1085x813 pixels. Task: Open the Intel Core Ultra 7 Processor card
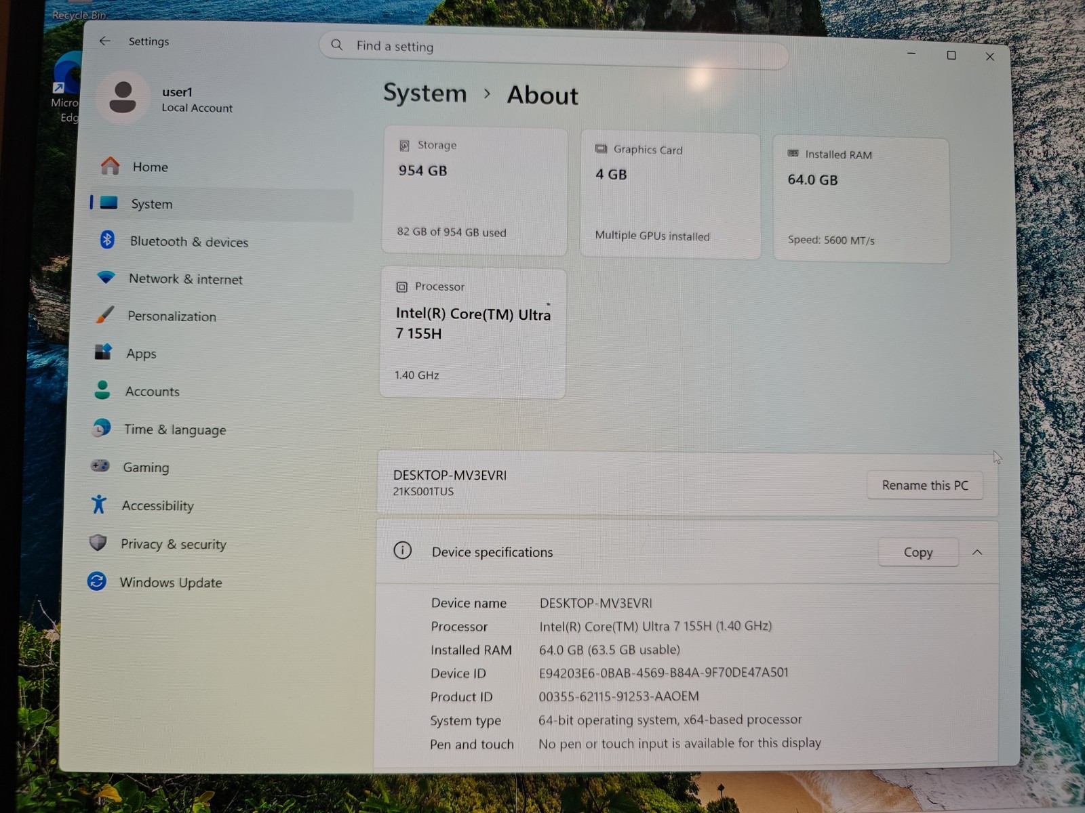(473, 333)
